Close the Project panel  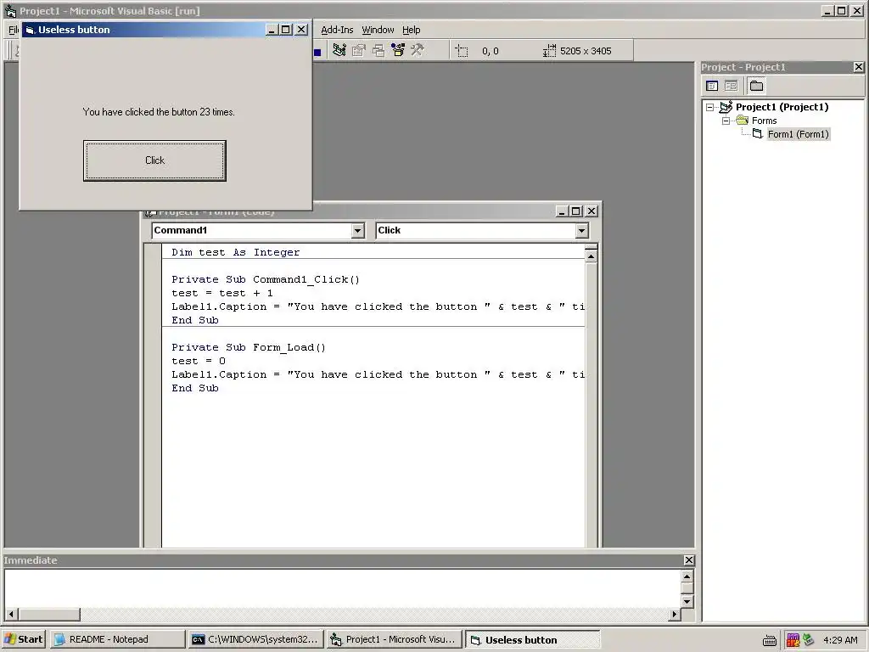coord(859,67)
